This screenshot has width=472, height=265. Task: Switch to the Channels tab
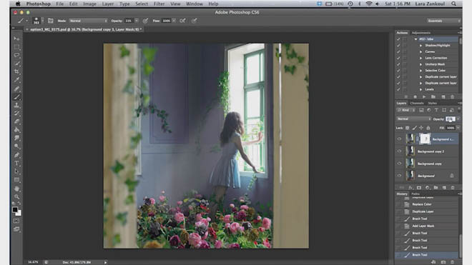[417, 103]
